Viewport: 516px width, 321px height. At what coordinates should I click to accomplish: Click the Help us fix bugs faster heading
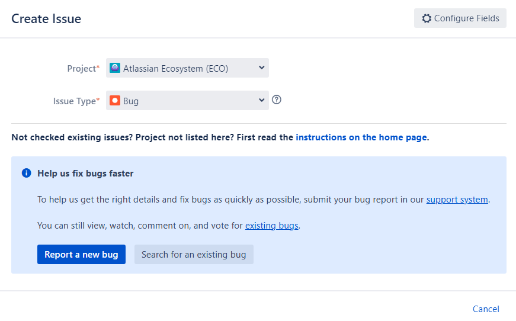[85, 174]
